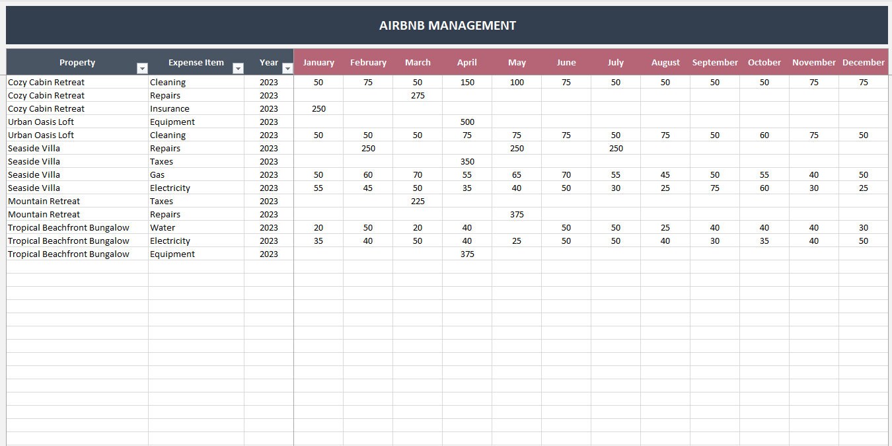Open the Property column filter dropdown
This screenshot has width=892, height=446.
tap(142, 68)
